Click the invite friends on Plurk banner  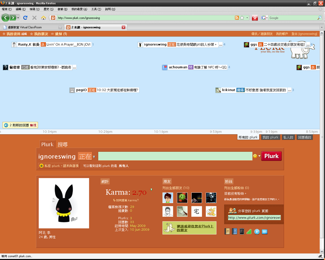(189, 228)
